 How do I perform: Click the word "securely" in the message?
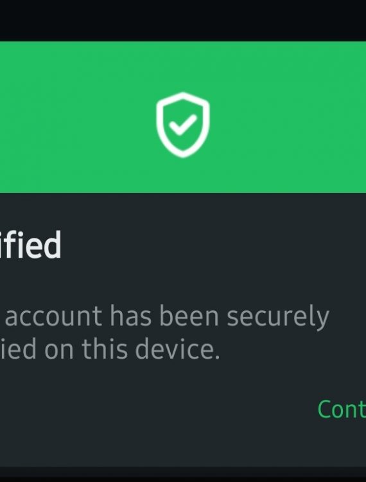tap(278, 318)
